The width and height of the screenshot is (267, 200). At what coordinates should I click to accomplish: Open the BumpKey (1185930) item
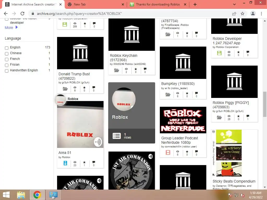point(178,84)
